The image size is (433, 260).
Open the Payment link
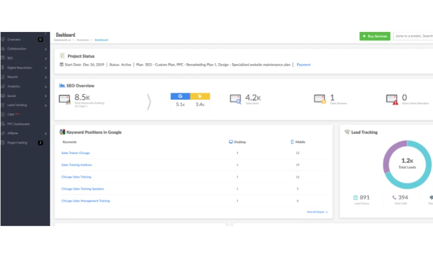click(x=304, y=64)
